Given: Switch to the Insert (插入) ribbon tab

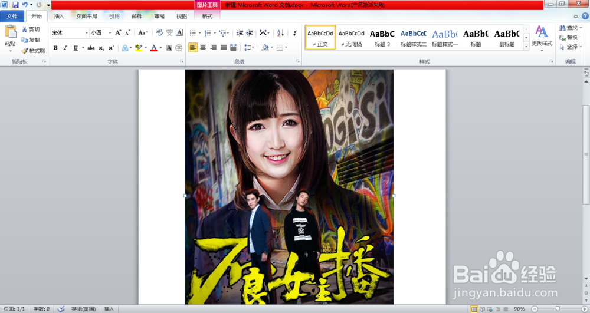Looking at the screenshot, I should tap(59, 16).
